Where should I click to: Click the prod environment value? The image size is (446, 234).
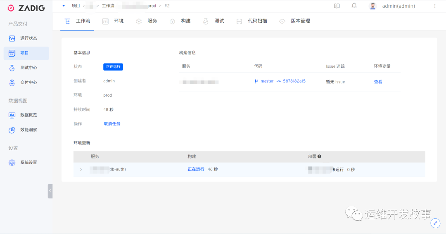pyautogui.click(x=107, y=95)
